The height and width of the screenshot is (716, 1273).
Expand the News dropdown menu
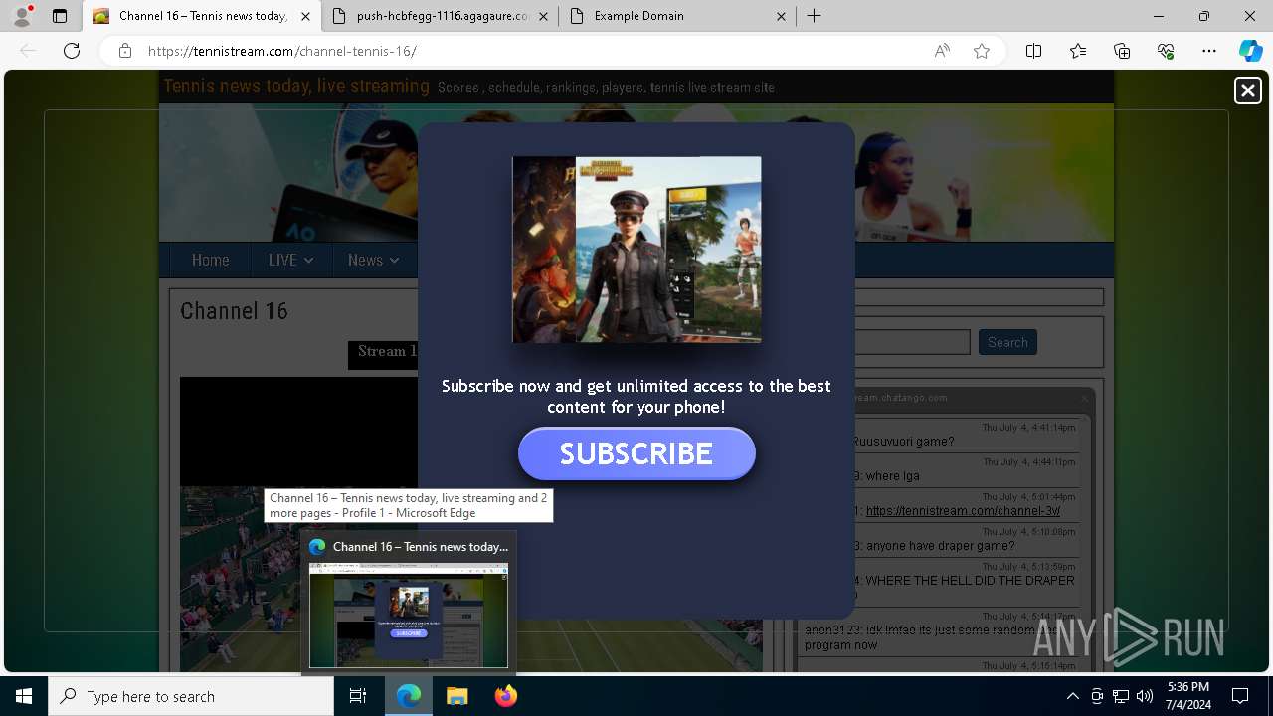373,260
